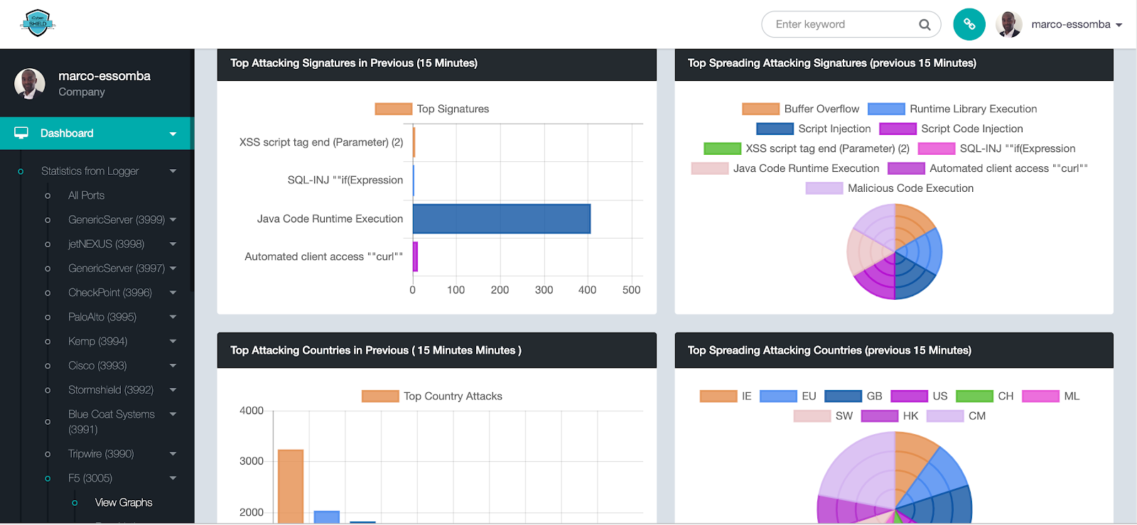Image resolution: width=1137 pixels, height=525 pixels.
Task: Expand the PaloAlto (3995) arrow
Action: click(x=173, y=317)
